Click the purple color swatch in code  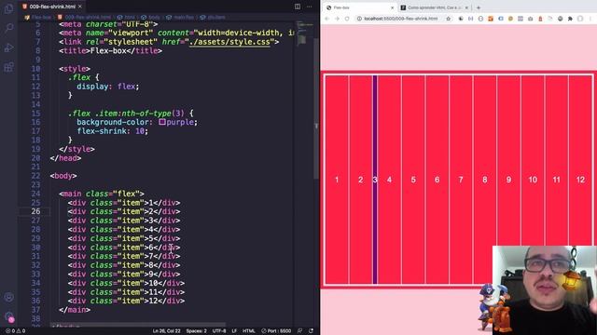[x=161, y=122]
